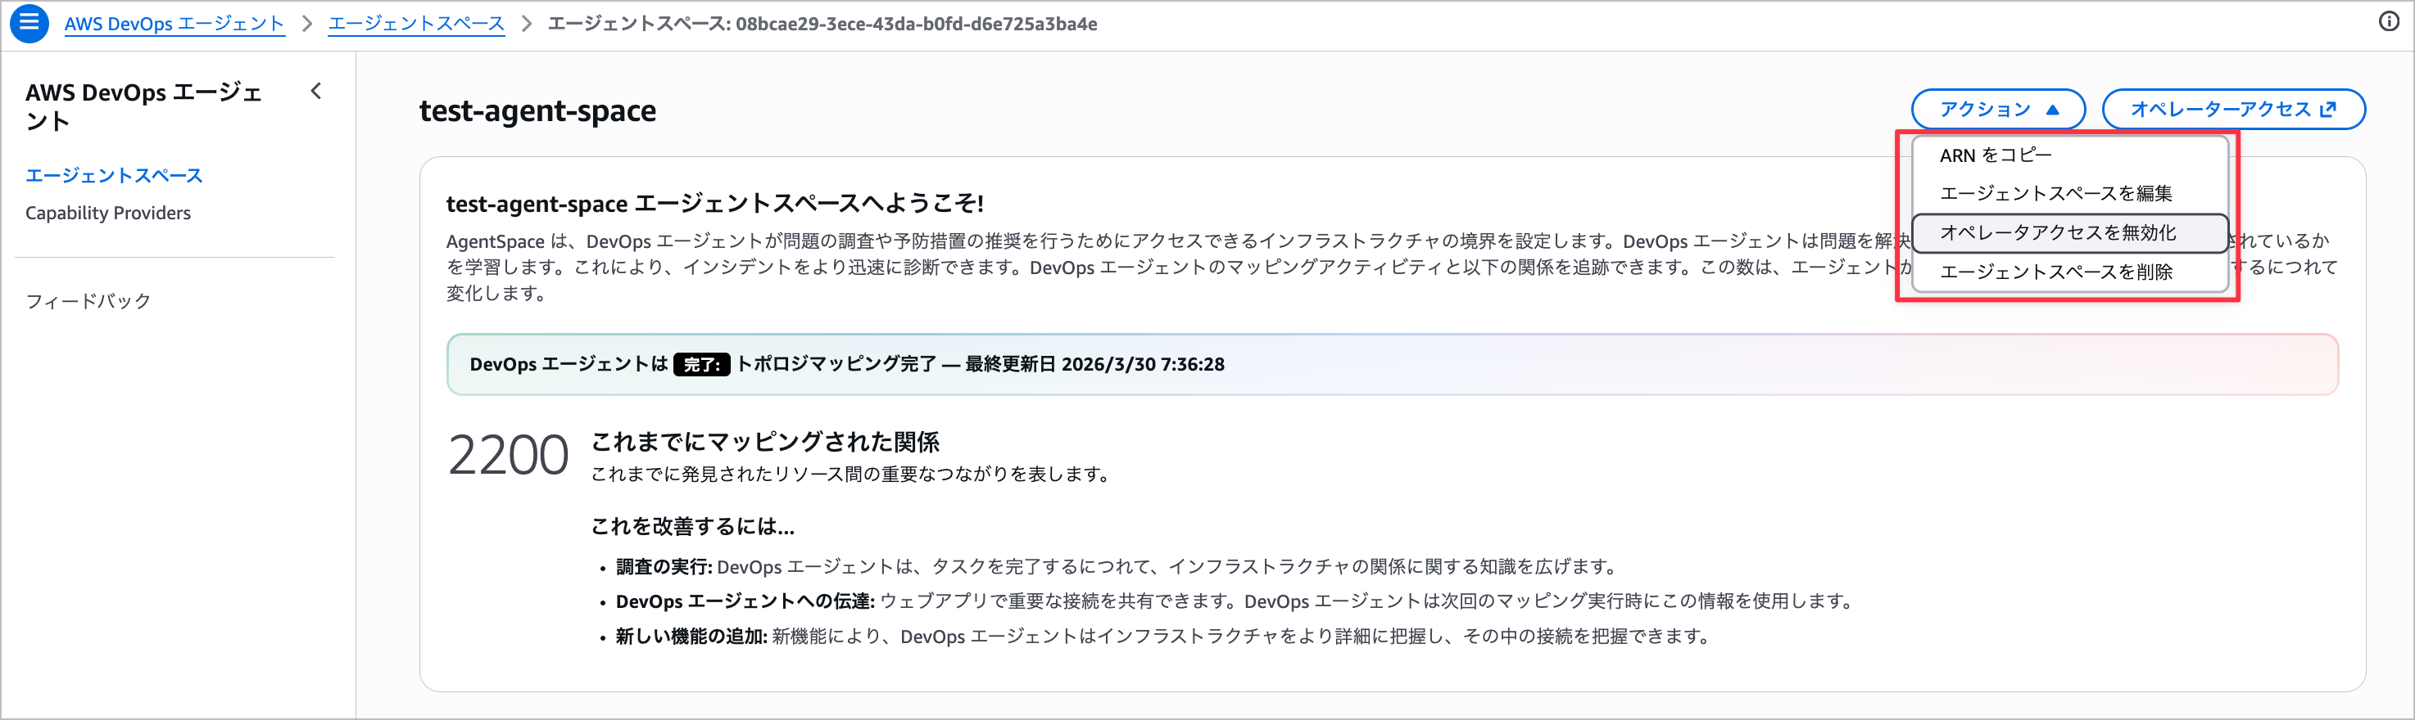Click the 2200 mapped relations count

tap(508, 456)
